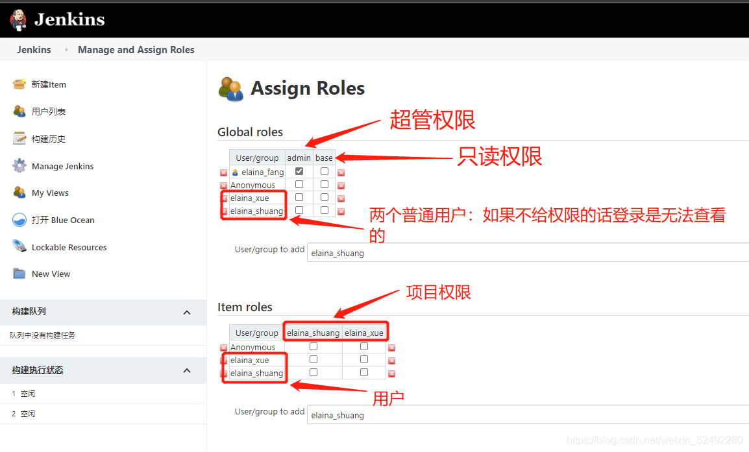
Task: Remove item-roles elaina_xue via right red X
Action: [x=391, y=361]
